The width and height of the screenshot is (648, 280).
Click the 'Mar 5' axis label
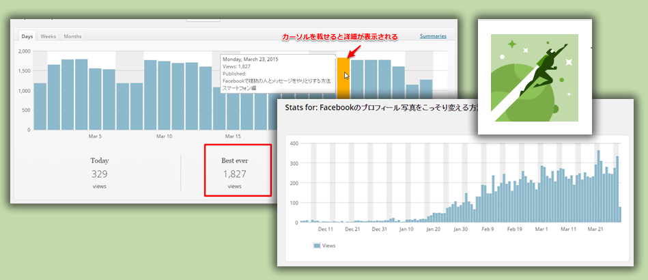click(x=95, y=136)
